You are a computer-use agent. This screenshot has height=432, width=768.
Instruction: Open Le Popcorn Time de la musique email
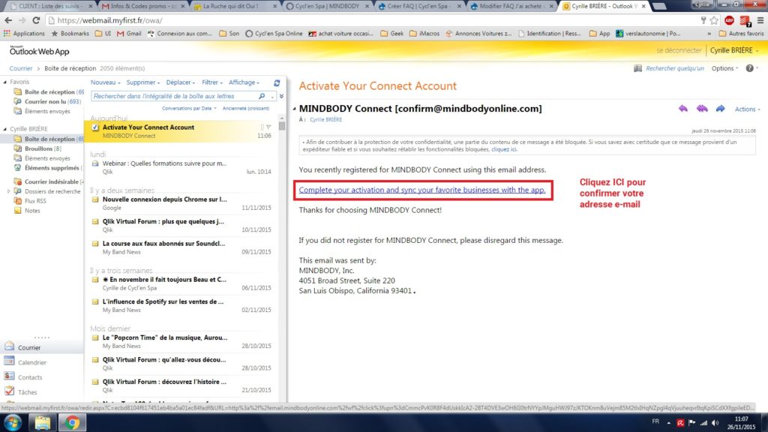coord(181,341)
